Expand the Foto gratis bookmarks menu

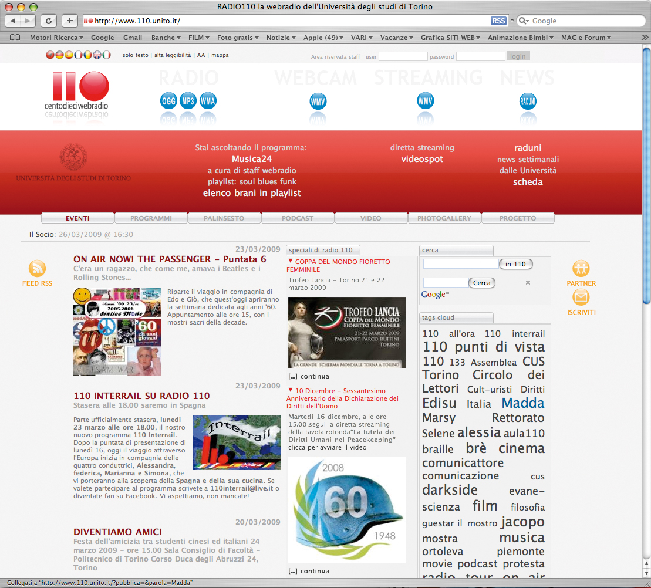238,38
